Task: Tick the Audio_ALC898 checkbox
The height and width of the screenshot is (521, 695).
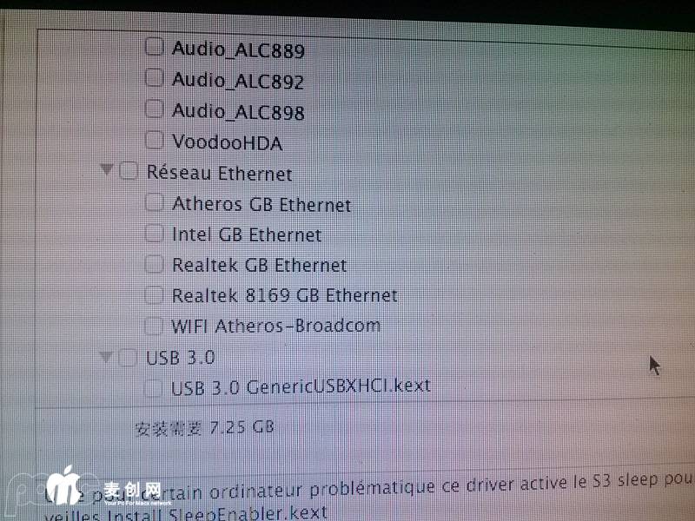Action: [x=155, y=109]
